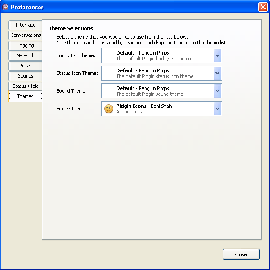Open the Proxy tab
The height and width of the screenshot is (270, 270).
[x=25, y=66]
